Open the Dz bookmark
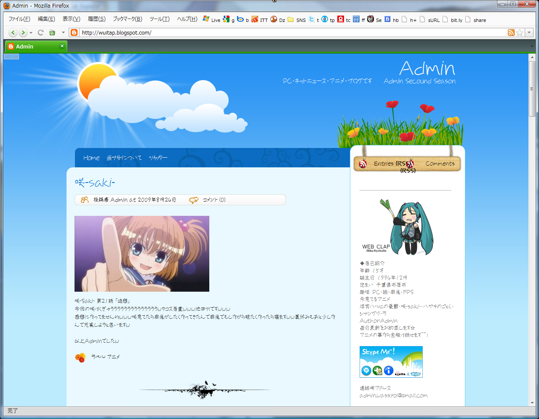This screenshot has width=539, height=419. [x=278, y=19]
